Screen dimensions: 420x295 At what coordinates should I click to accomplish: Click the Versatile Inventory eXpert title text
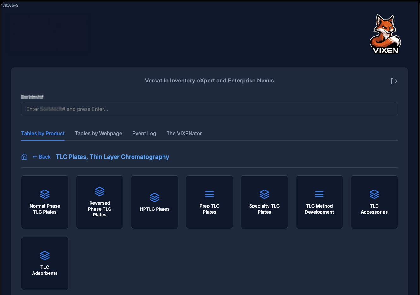coord(210,81)
